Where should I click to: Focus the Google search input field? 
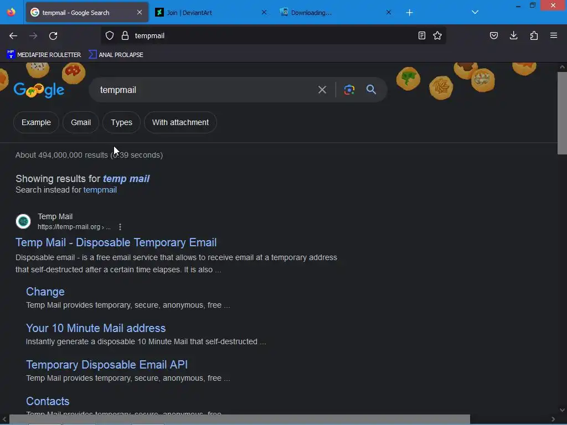206,90
